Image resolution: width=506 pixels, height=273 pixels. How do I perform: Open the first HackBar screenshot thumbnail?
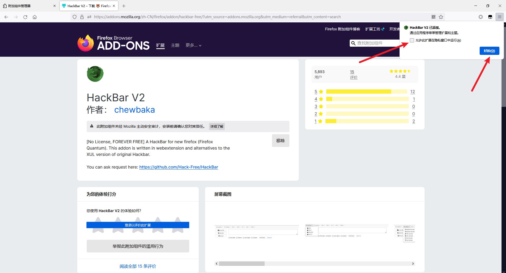(257, 232)
